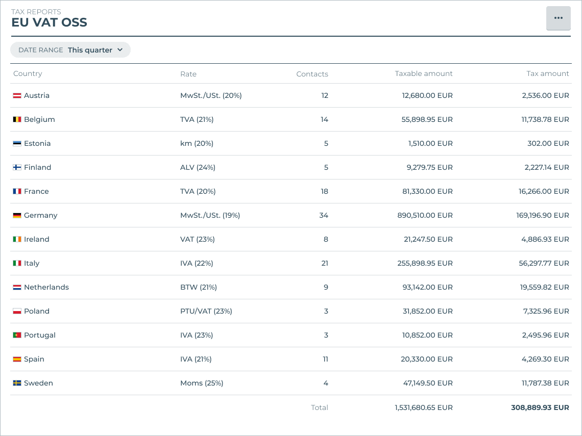
Task: Click the Belgium flag icon
Action: [x=17, y=119]
